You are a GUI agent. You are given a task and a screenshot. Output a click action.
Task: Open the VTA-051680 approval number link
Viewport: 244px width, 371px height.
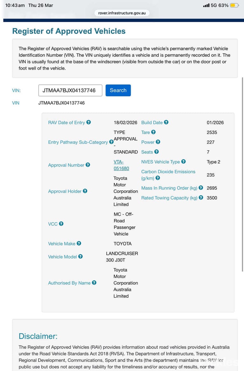click(121, 165)
